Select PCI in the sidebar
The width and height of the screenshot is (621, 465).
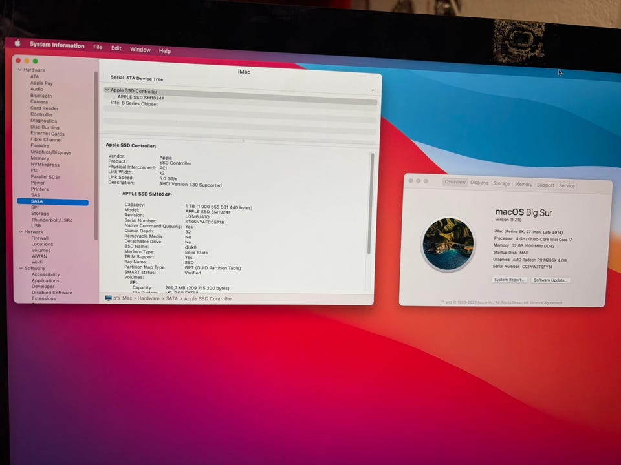pos(35,170)
